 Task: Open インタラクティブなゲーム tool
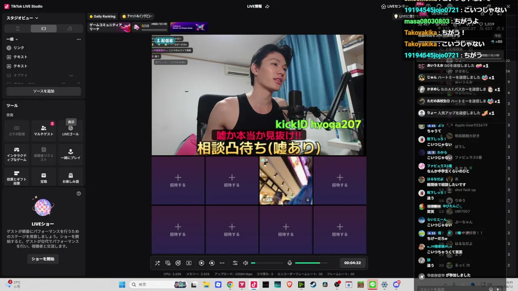click(17, 154)
